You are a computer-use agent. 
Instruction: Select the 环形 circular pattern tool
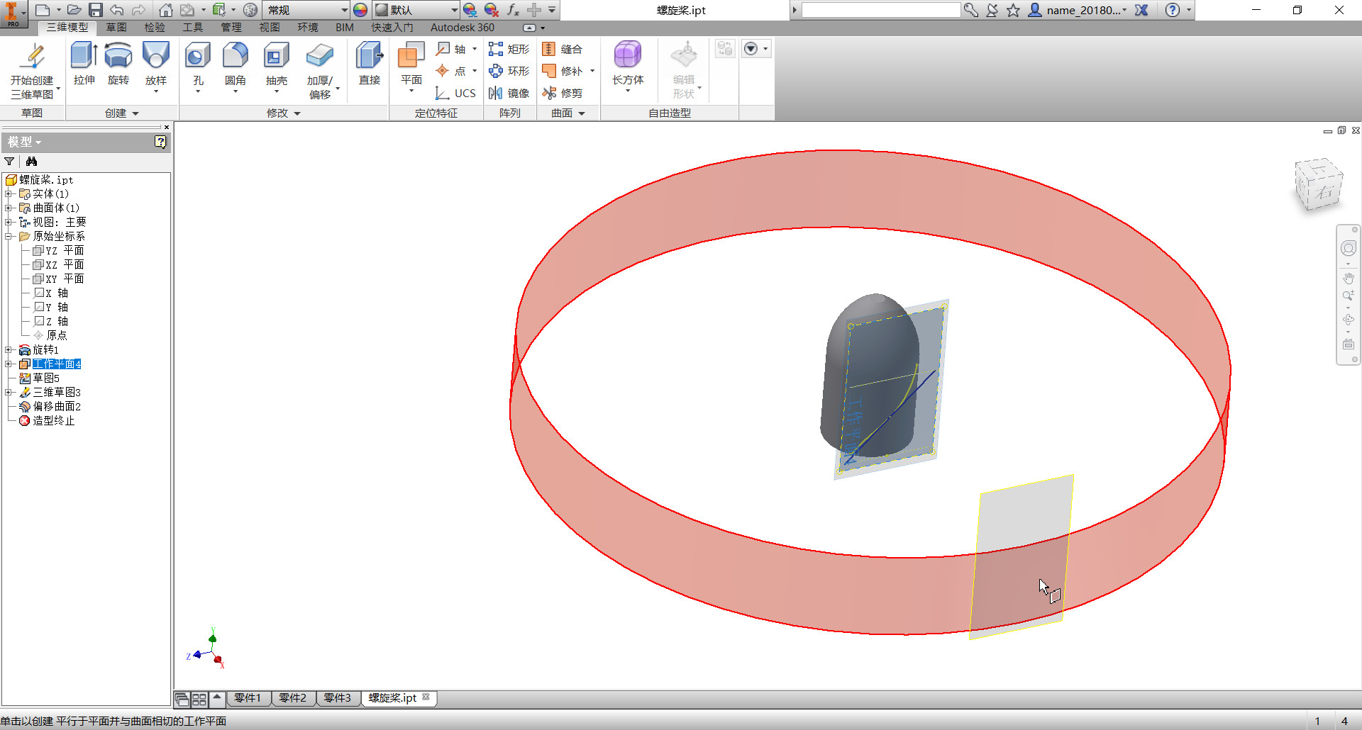(x=509, y=71)
